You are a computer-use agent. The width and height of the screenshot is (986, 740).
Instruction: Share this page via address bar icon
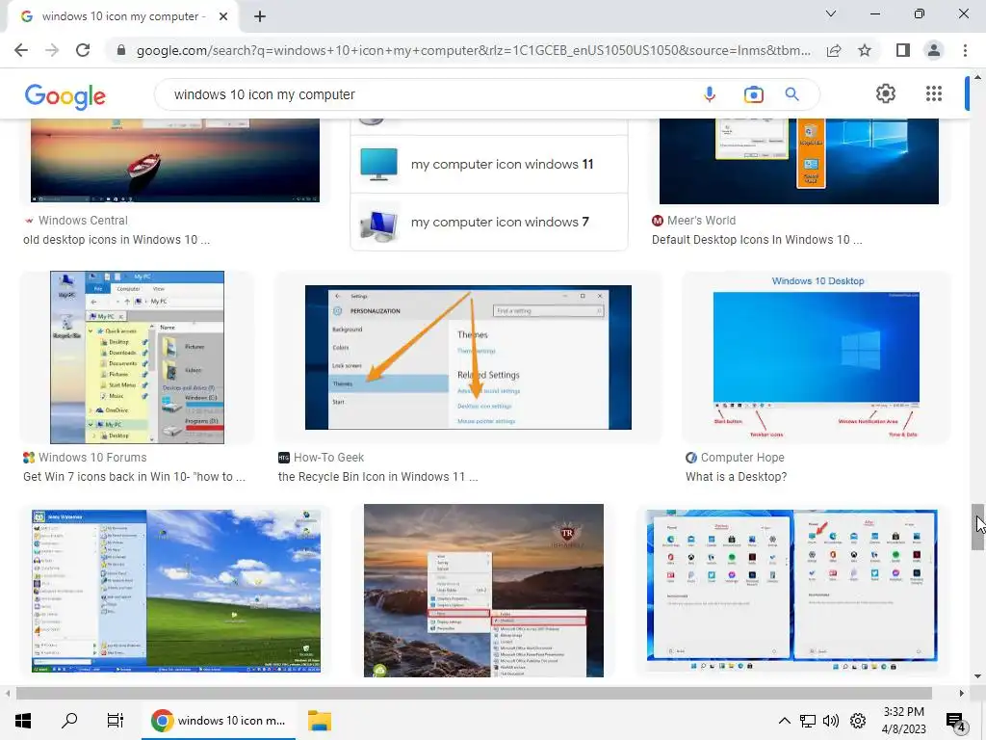(835, 50)
